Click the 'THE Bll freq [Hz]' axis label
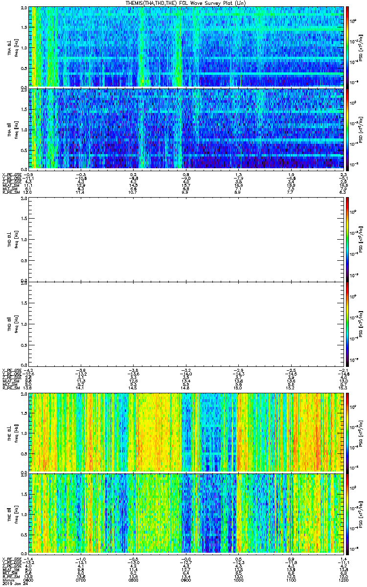Image resolution: width=367 pixels, height=587 pixels. tap(13, 513)
